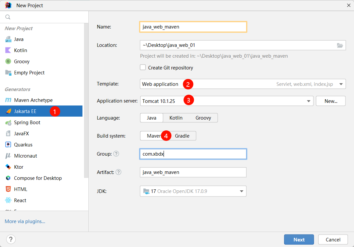Choose Groovy as the language
Screen dimensions: 354x247
pyautogui.click(x=203, y=118)
